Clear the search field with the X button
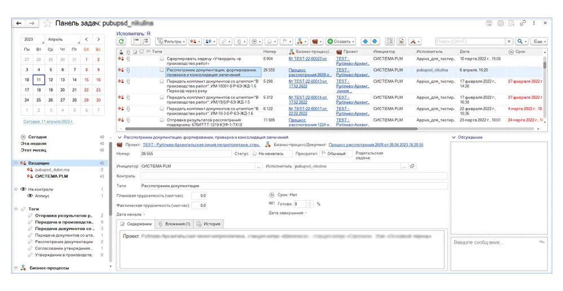The height and width of the screenshot is (291, 563). pos(509,42)
